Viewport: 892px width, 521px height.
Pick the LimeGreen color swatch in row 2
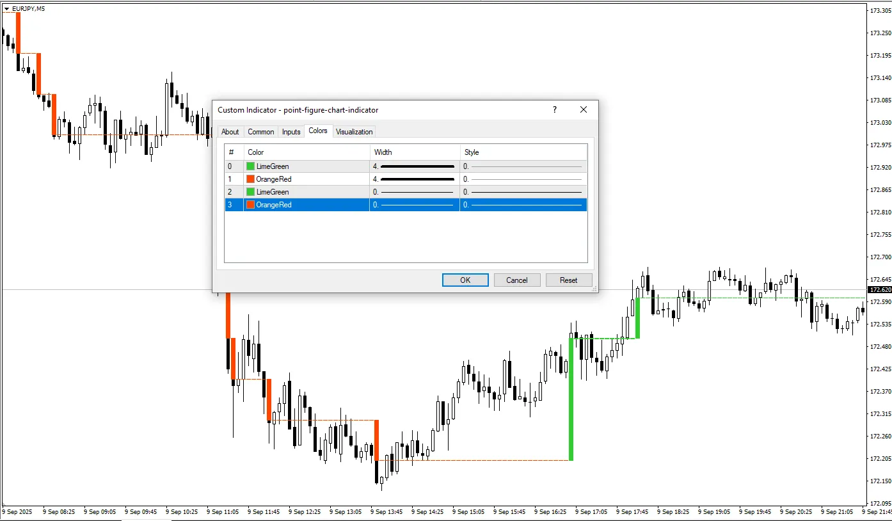pos(251,192)
